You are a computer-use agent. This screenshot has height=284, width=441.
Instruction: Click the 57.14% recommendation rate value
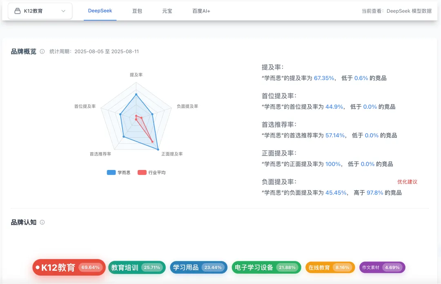[335, 136]
